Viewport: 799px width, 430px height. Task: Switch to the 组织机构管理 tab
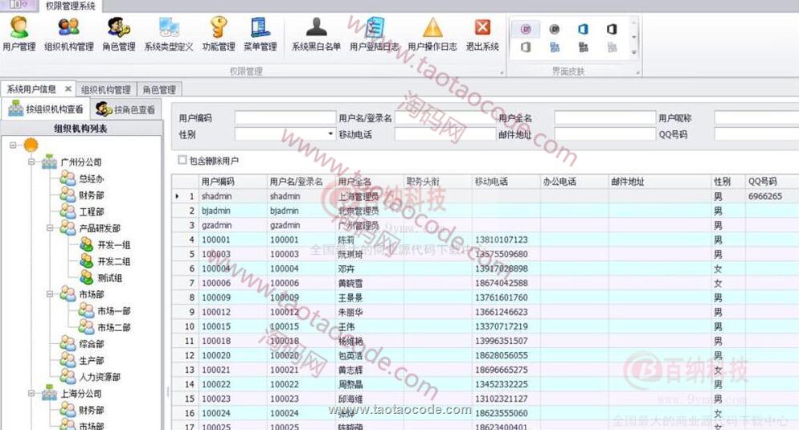pos(105,89)
